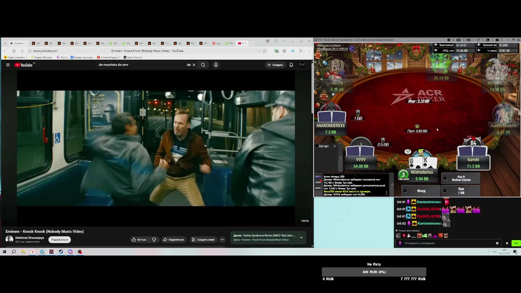Open the video's more actions ellipsis
Viewport: 521px width, 293px height.
pyautogui.click(x=222, y=240)
